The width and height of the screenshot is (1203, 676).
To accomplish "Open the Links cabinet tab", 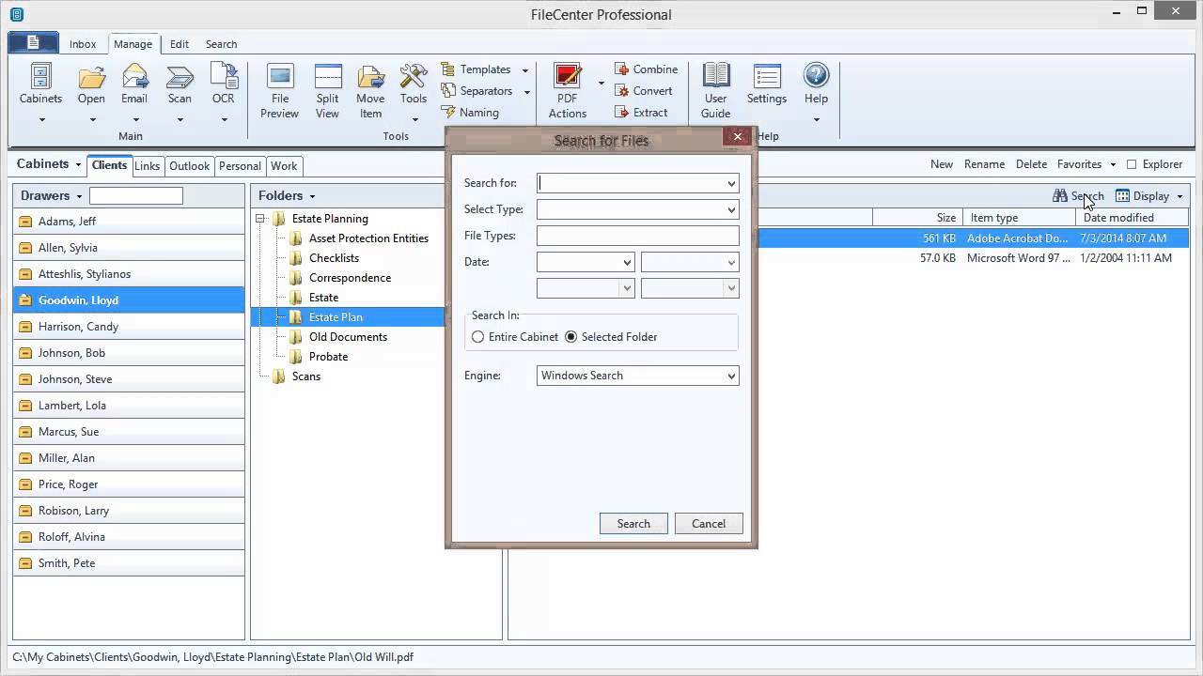I will tap(147, 166).
